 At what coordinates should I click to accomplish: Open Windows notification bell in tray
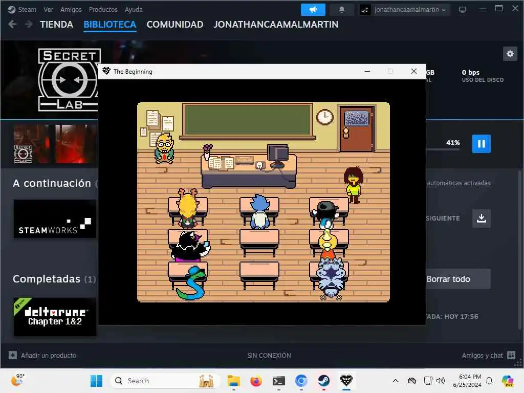pos(489,381)
